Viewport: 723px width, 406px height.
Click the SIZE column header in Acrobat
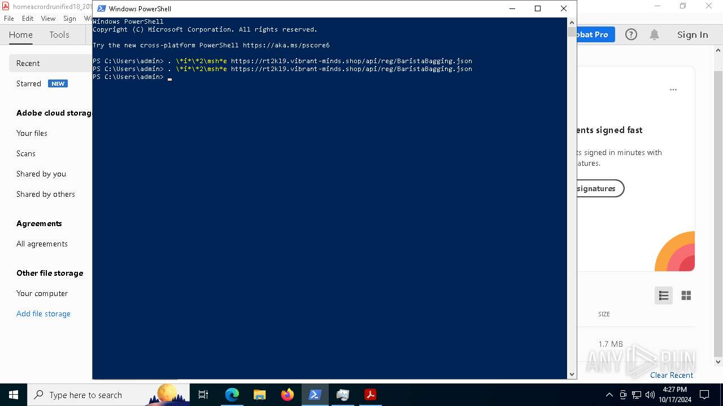click(604, 314)
